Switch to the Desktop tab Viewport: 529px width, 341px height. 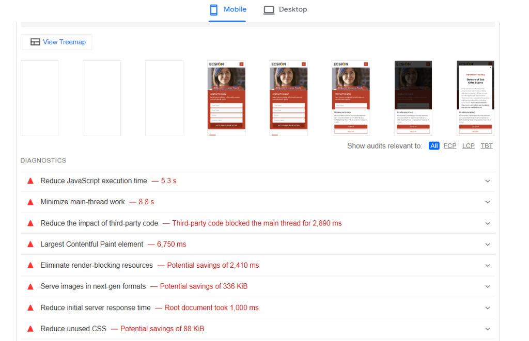[285, 10]
